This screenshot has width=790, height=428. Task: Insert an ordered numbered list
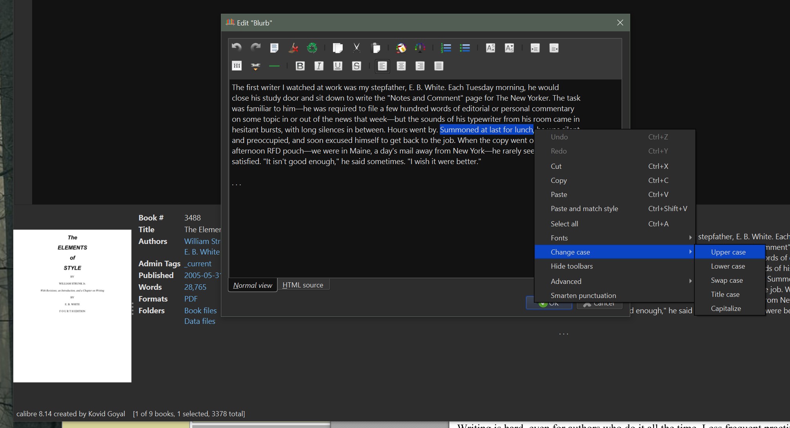[446, 48]
